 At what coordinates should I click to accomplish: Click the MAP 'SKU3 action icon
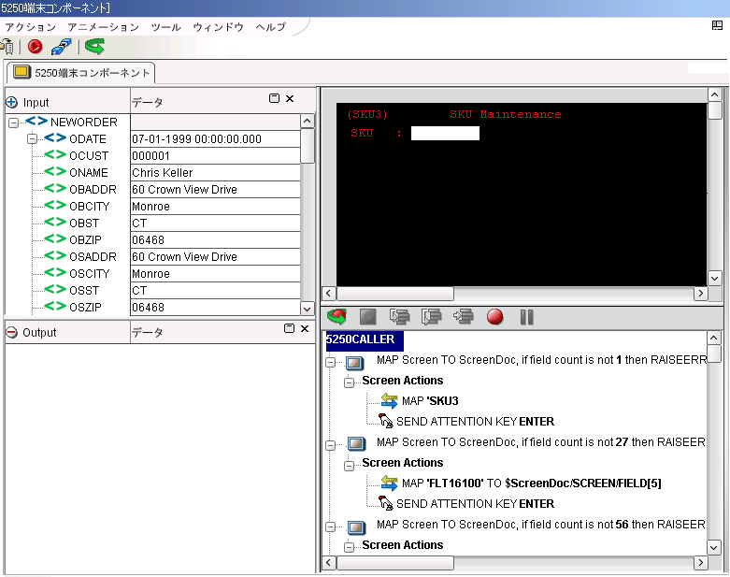pos(389,400)
